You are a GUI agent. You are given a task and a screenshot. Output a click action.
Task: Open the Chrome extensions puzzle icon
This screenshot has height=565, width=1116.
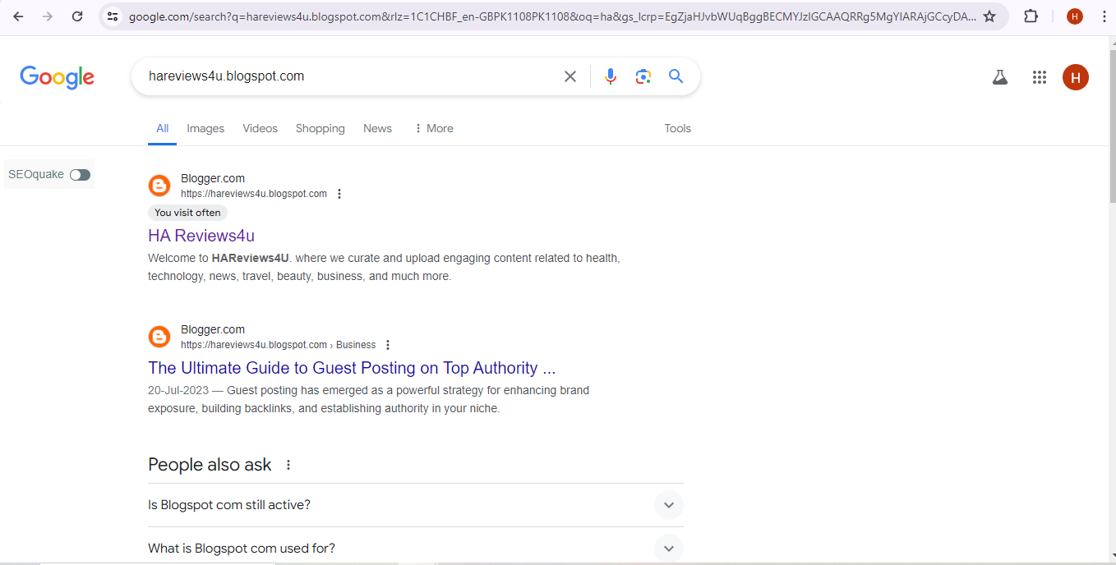click(1031, 16)
